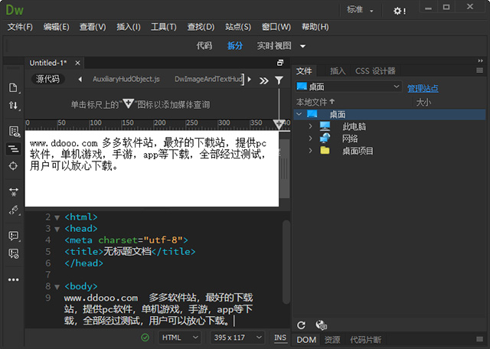Enable the inspect mode crosshair icon

14,166
